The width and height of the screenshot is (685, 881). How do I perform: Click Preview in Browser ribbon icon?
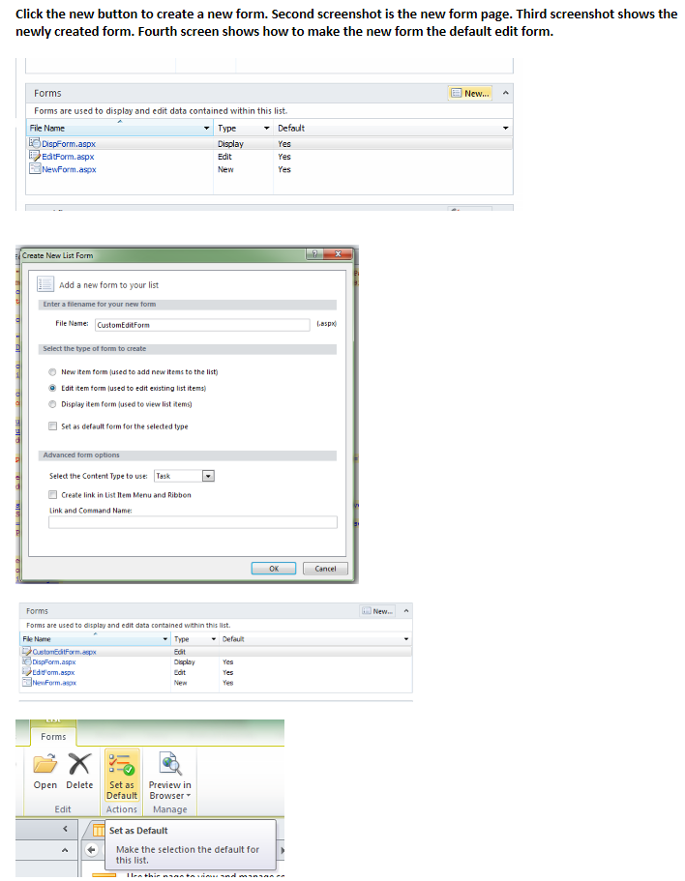pyautogui.click(x=169, y=764)
